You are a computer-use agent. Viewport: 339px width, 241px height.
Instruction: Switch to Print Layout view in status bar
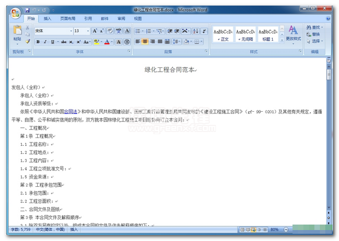pos(242,229)
